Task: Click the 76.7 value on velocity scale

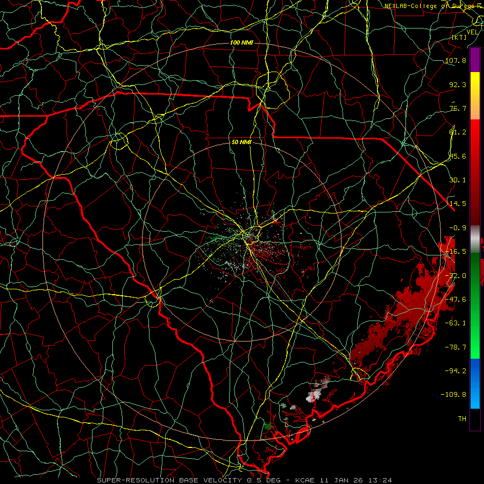Action: click(458, 108)
